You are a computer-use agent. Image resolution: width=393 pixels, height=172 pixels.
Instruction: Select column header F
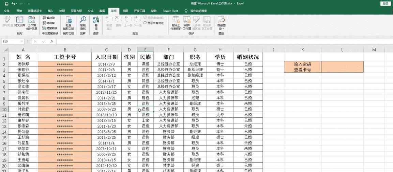click(x=168, y=50)
